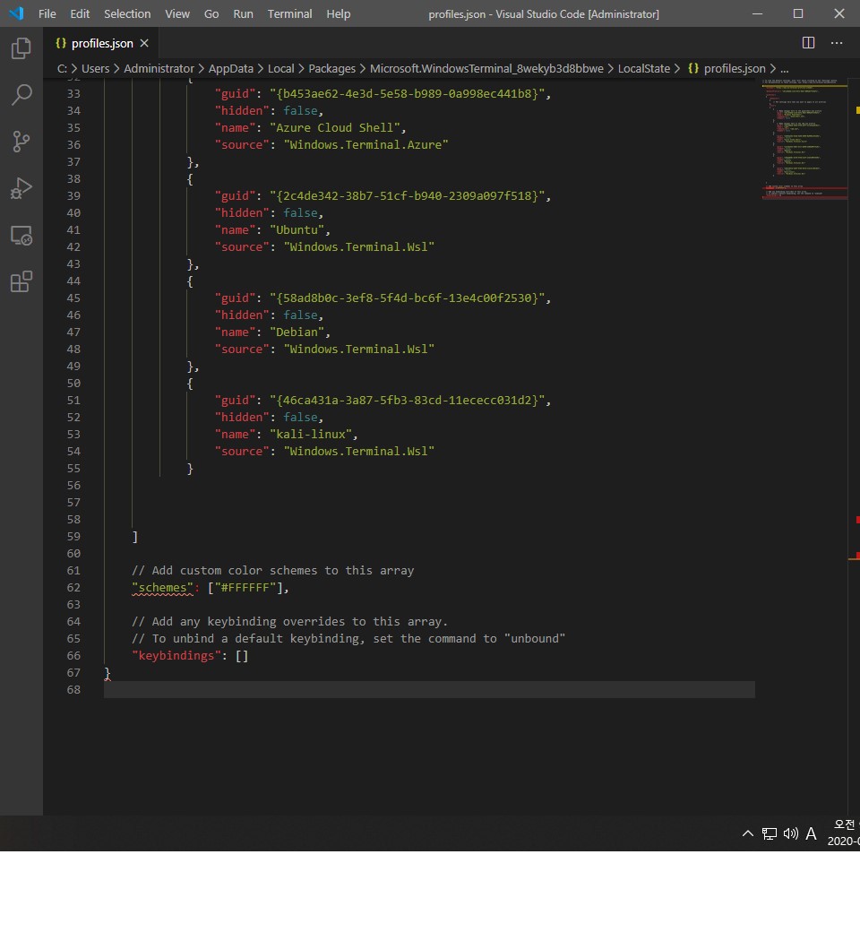Split the editor to the right
This screenshot has width=860, height=932.
(x=808, y=43)
